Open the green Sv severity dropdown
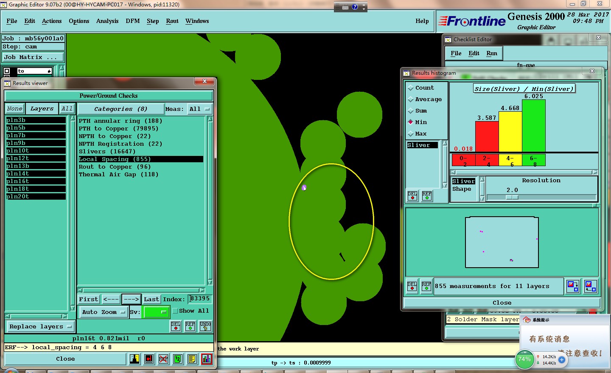Screen dimensions: 611x373 (x=157, y=312)
